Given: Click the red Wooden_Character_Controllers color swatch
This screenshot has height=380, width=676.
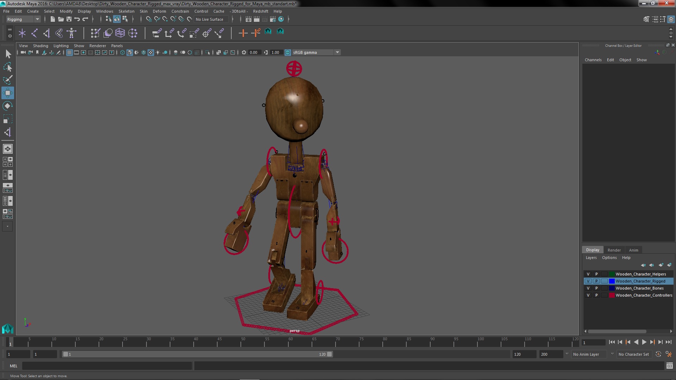Looking at the screenshot, I should [x=612, y=295].
